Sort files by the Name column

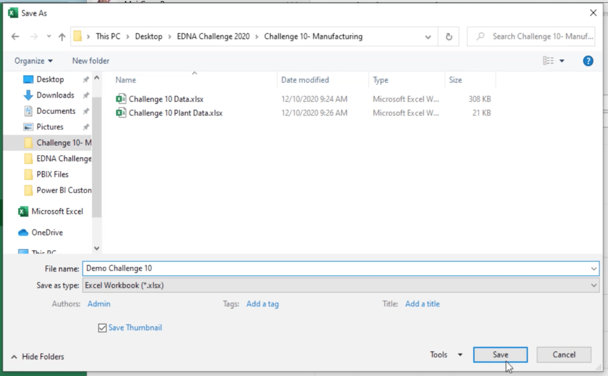pyautogui.click(x=126, y=80)
